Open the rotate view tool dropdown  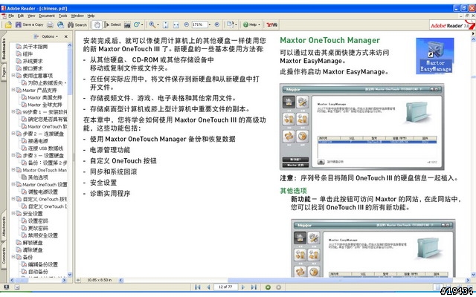(x=236, y=25)
